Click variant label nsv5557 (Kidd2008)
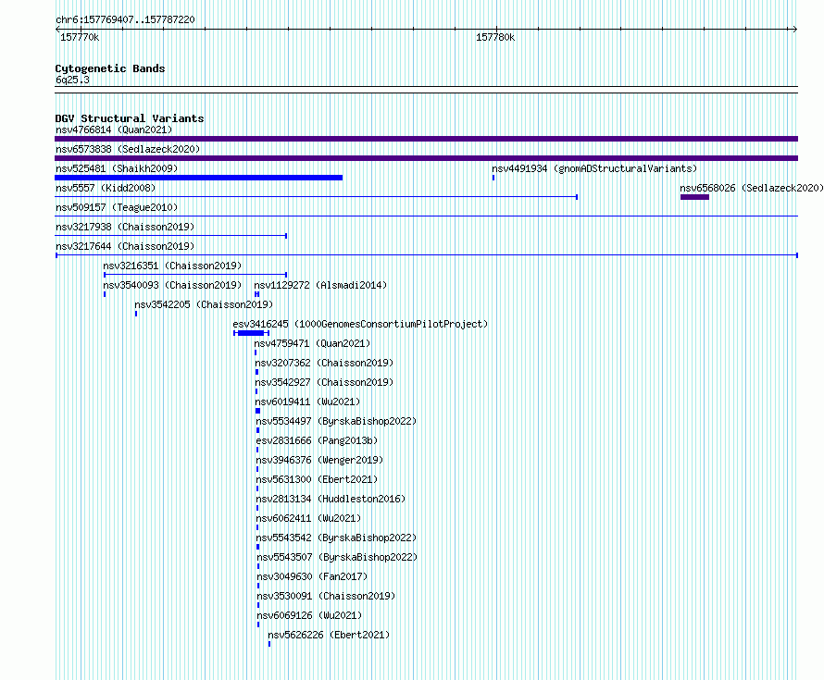The width and height of the screenshot is (824, 680). [x=106, y=188]
